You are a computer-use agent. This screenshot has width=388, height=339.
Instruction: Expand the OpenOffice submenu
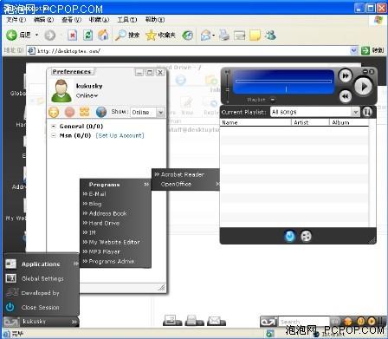(185, 184)
